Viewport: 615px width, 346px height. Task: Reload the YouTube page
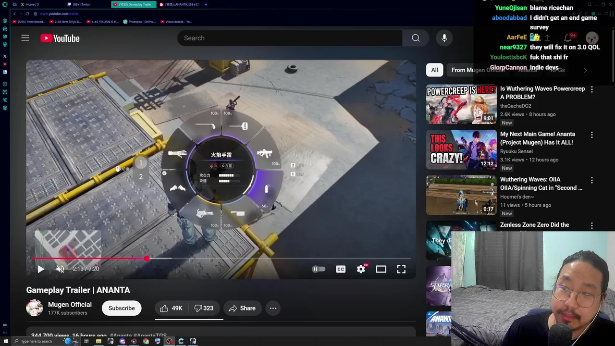(x=27, y=13)
